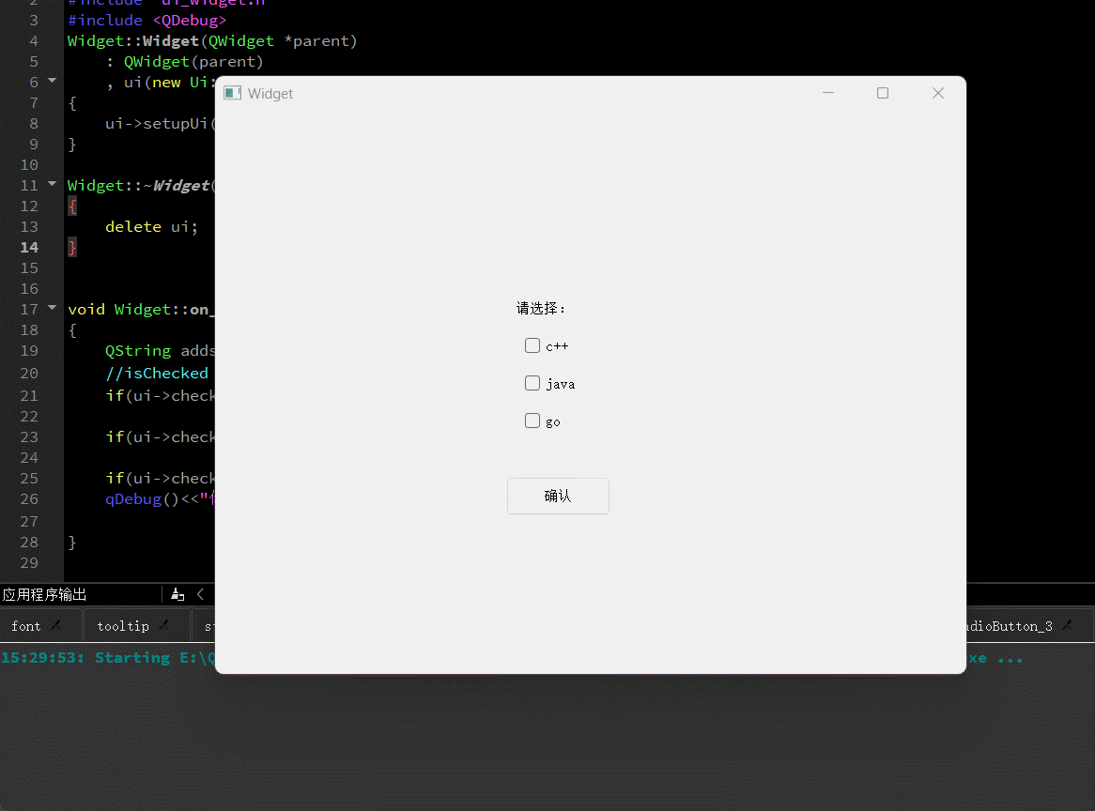This screenshot has height=811, width=1095.
Task: Click '#include <QDebug>' code line
Action: (x=147, y=21)
